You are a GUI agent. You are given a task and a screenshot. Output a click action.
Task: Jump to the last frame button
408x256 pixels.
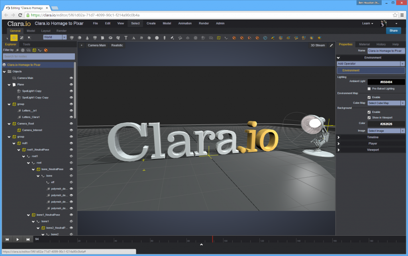click(x=28, y=239)
